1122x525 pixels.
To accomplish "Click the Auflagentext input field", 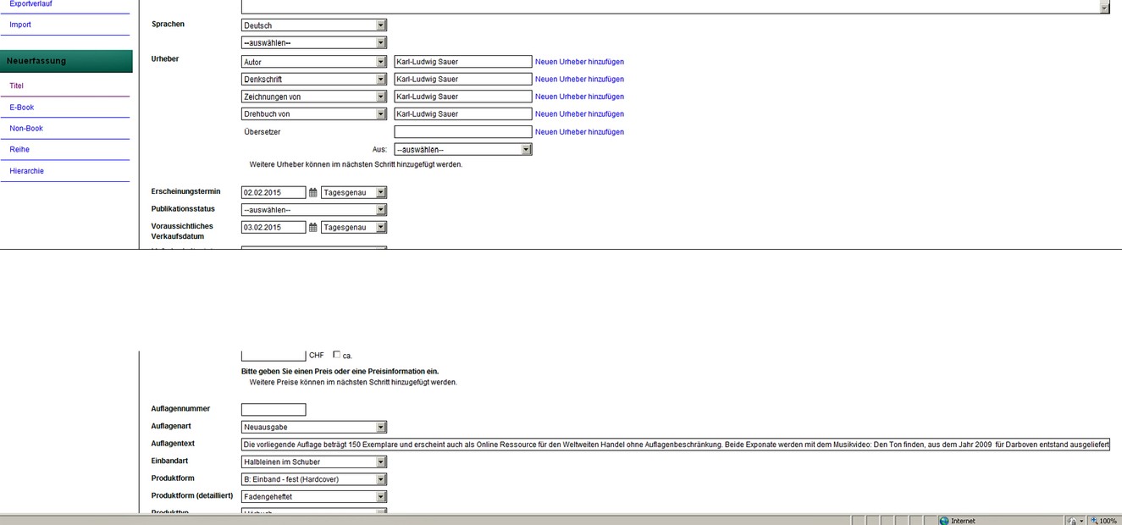I will pos(675,445).
